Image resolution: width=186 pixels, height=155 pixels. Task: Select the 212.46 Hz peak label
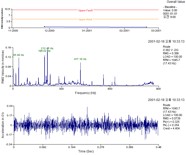coord(47,48)
